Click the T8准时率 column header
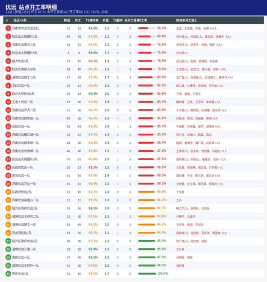 coord(92,20)
